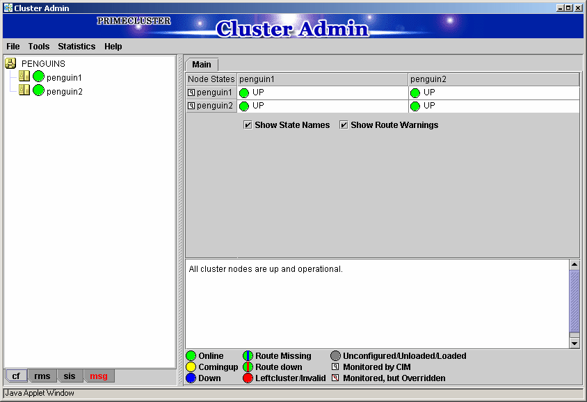Click the UP text in the penguin2 row, penguin1 column
The image size is (587, 402).
tap(258, 106)
